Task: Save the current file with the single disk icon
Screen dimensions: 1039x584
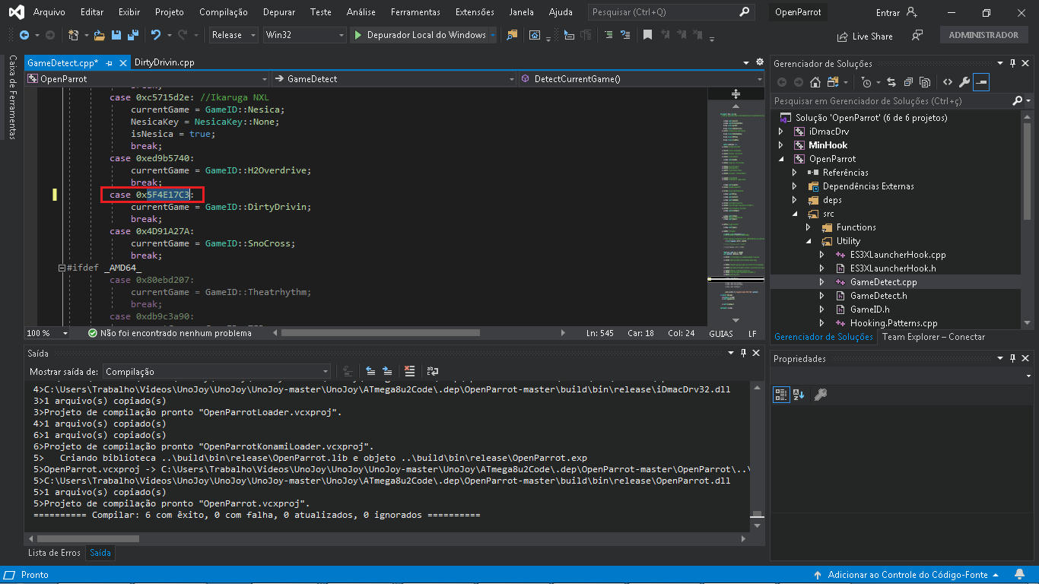Action: [116, 35]
